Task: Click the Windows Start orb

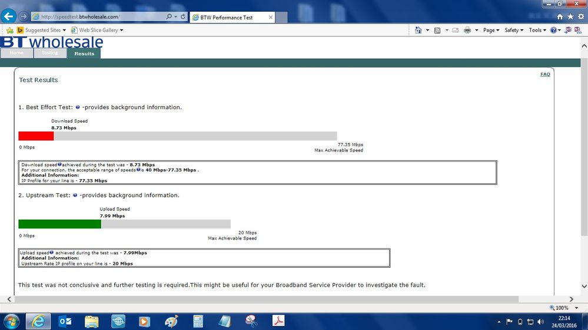Action: click(11, 321)
